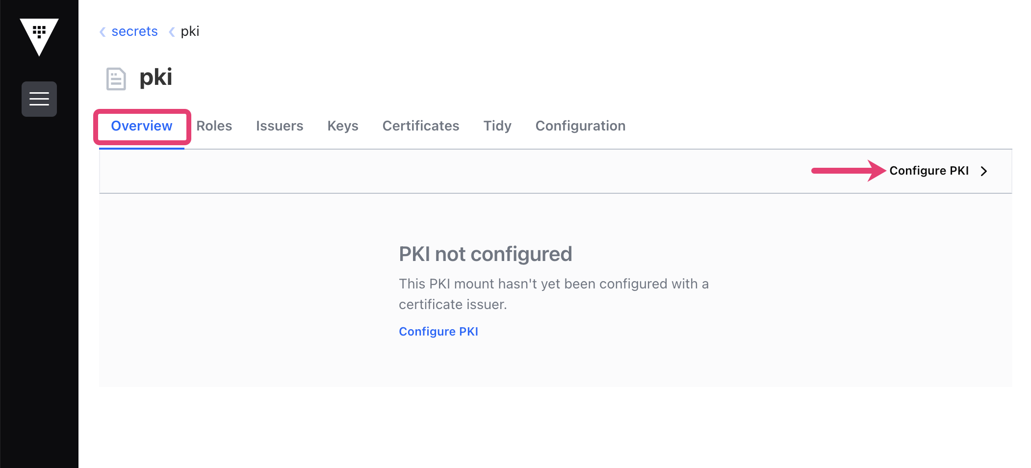Click the pki page heading

point(156,78)
